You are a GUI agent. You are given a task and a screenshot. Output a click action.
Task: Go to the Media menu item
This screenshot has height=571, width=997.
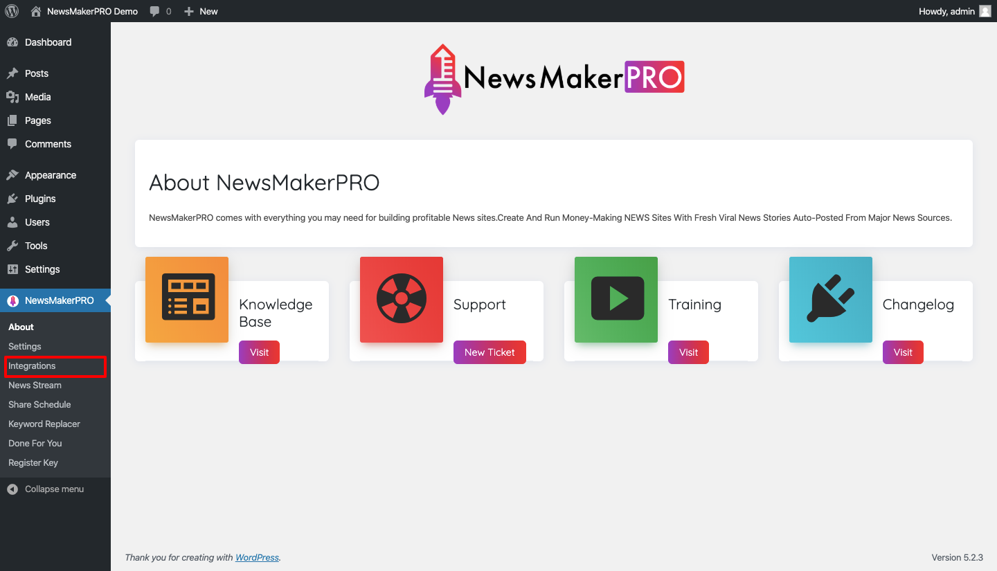tap(55, 97)
